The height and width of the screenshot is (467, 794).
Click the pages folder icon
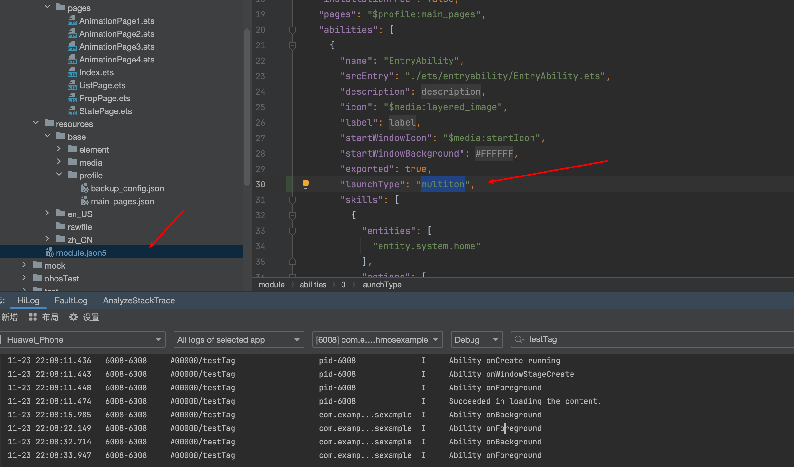pyautogui.click(x=61, y=7)
